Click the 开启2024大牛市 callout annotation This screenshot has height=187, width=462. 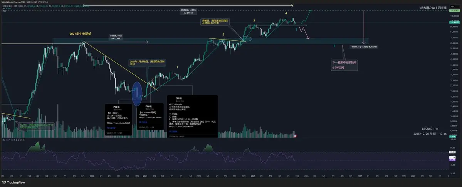click(x=215, y=22)
